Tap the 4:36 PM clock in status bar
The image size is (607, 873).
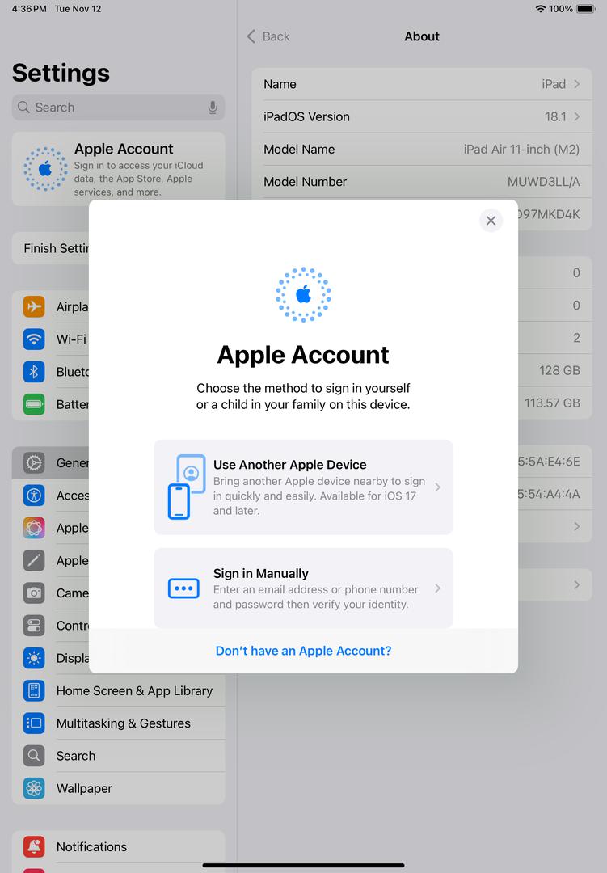[x=29, y=9]
